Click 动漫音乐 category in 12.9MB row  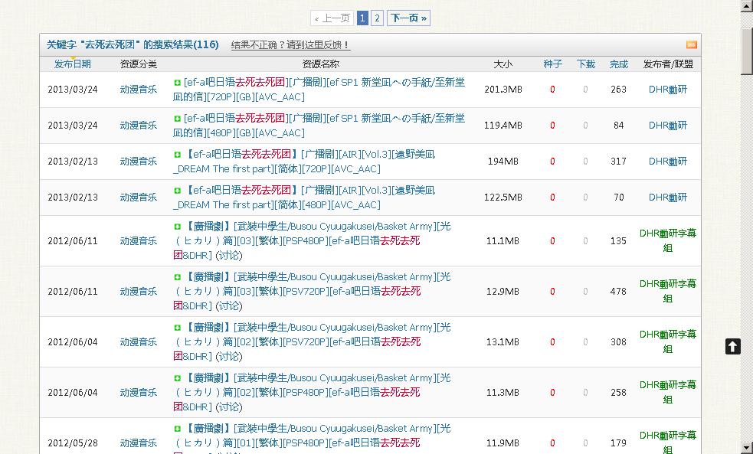pos(139,291)
